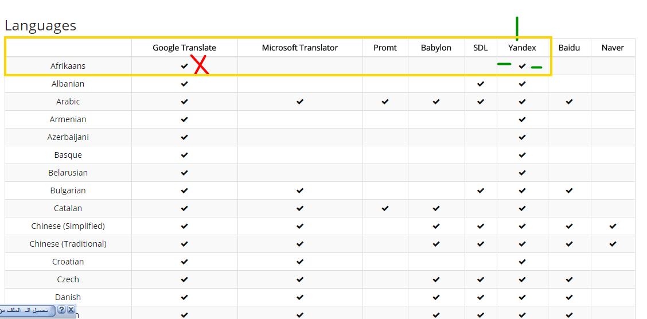The width and height of the screenshot is (647, 319).
Task: Click Bulgarian row checkmark under Baidu
Action: 570,190
